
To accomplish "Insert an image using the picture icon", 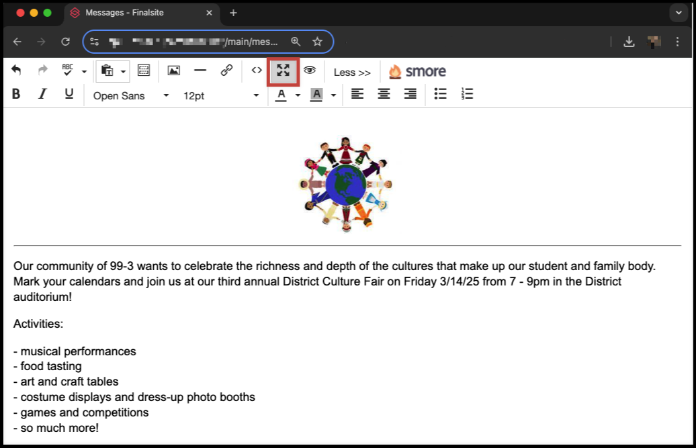I will [173, 71].
